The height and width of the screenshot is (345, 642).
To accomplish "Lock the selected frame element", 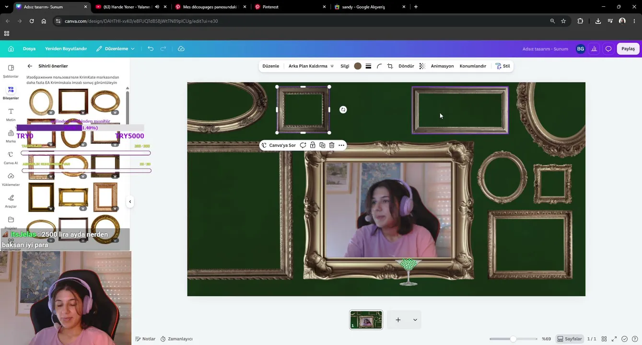I will pyautogui.click(x=313, y=145).
